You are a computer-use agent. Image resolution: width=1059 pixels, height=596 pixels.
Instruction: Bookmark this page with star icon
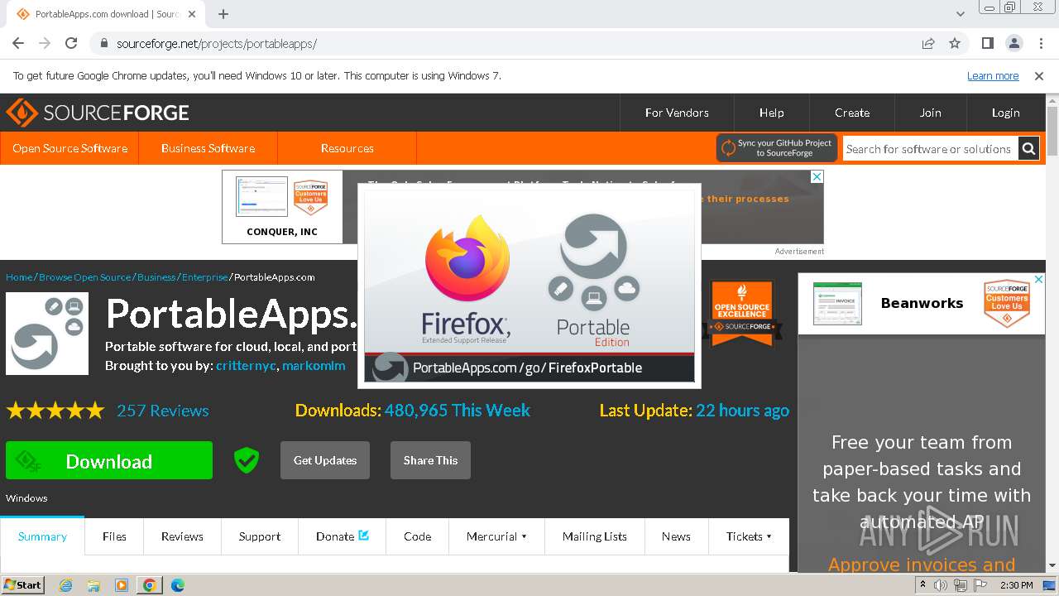[955, 43]
